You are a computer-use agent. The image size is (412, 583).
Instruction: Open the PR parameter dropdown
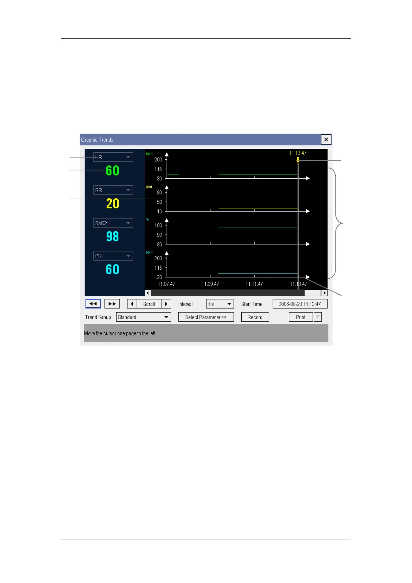click(x=113, y=256)
